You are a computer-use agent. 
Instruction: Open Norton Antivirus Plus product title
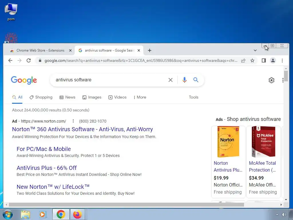coord(228,166)
